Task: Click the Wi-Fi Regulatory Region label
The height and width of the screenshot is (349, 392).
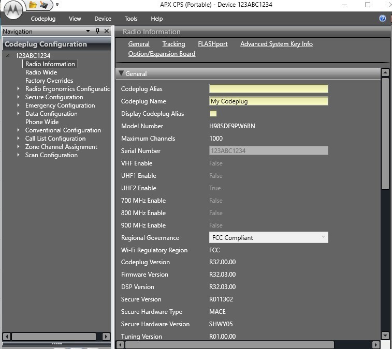Action: 154,250
